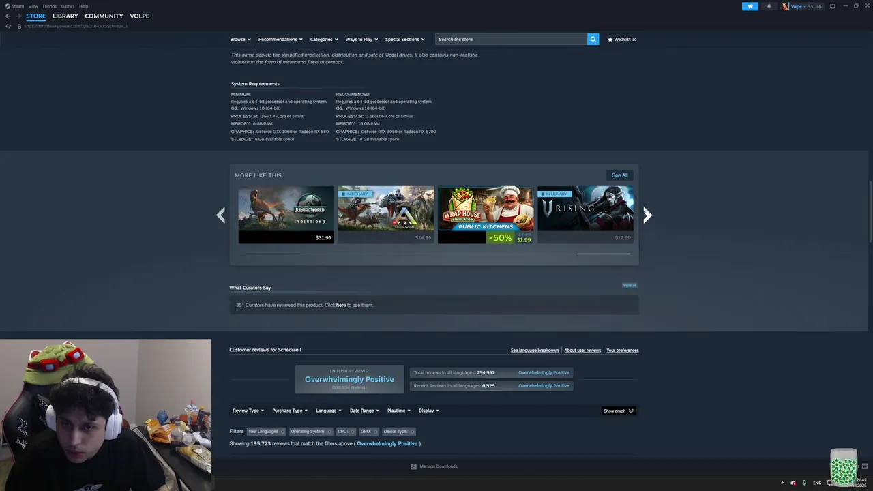The width and height of the screenshot is (873, 491).
Task: Open the Language filter dropdown
Action: click(x=329, y=411)
